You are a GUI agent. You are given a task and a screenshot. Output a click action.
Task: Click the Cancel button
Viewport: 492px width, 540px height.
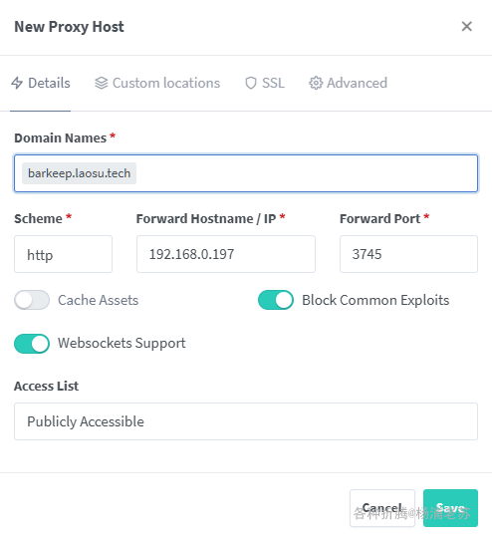click(382, 508)
